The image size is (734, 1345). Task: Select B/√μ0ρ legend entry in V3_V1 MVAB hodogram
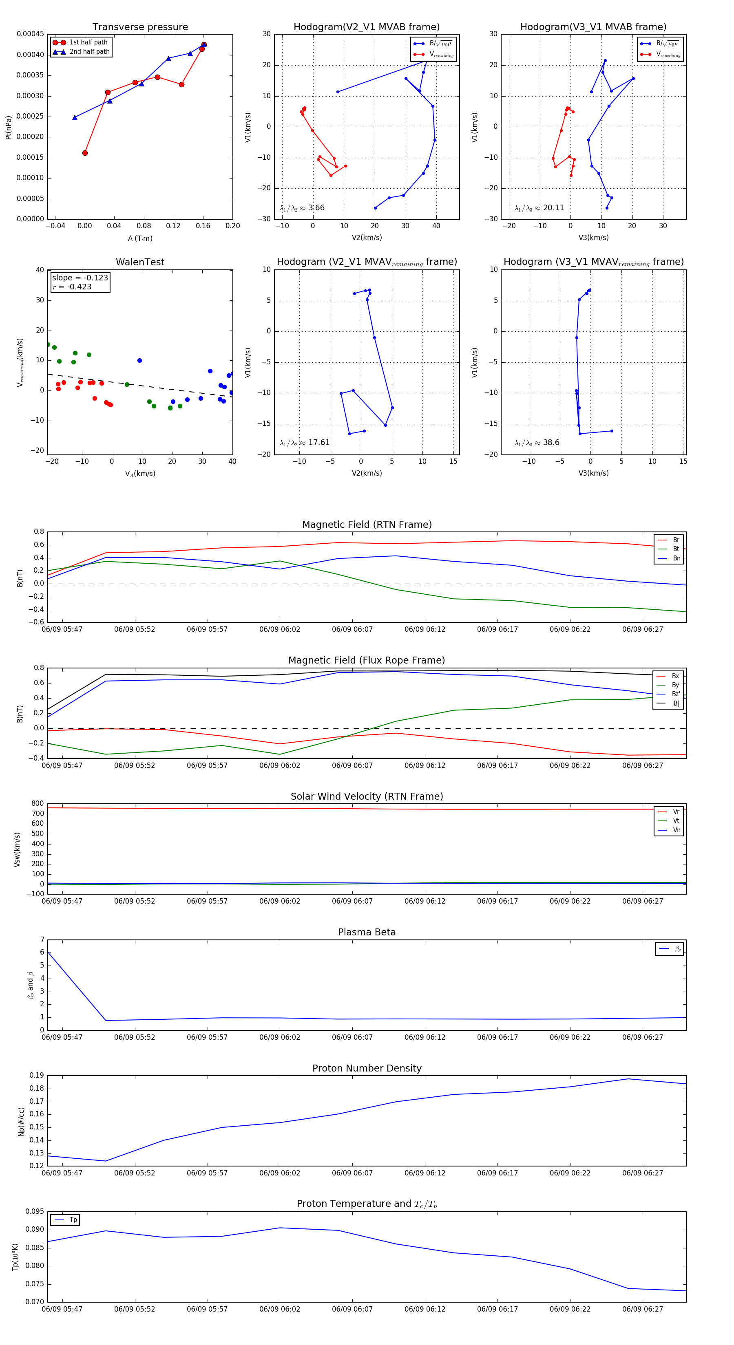pyautogui.click(x=660, y=44)
